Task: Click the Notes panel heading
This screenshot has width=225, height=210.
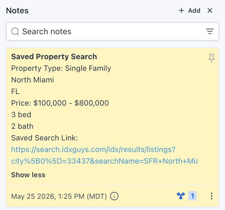Action: 17,11
